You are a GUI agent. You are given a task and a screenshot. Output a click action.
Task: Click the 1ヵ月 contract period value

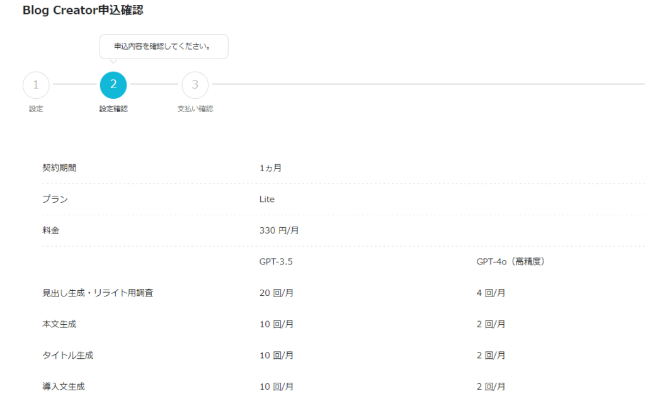[270, 168]
